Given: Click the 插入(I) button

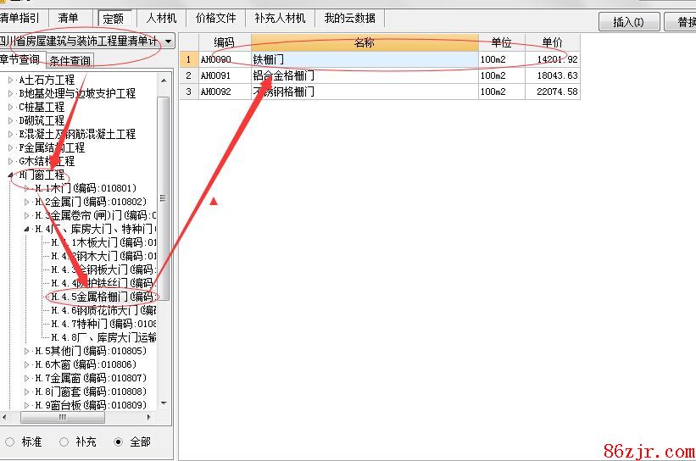Looking at the screenshot, I should pos(628,22).
